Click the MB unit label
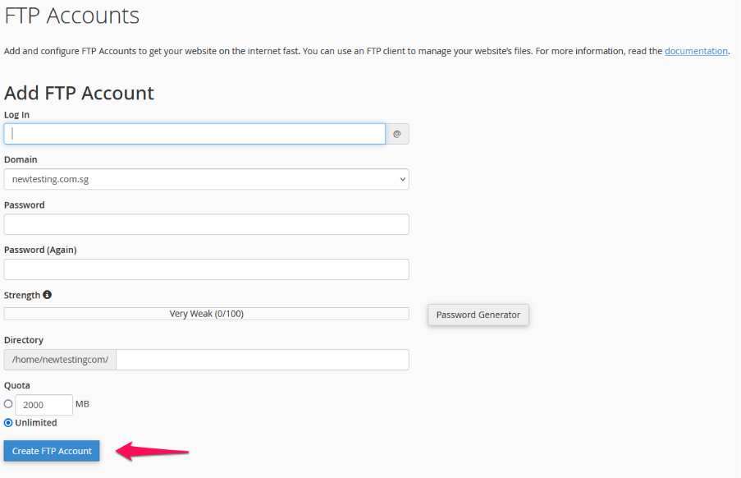Viewport: 741px width, 478px height. click(x=82, y=404)
